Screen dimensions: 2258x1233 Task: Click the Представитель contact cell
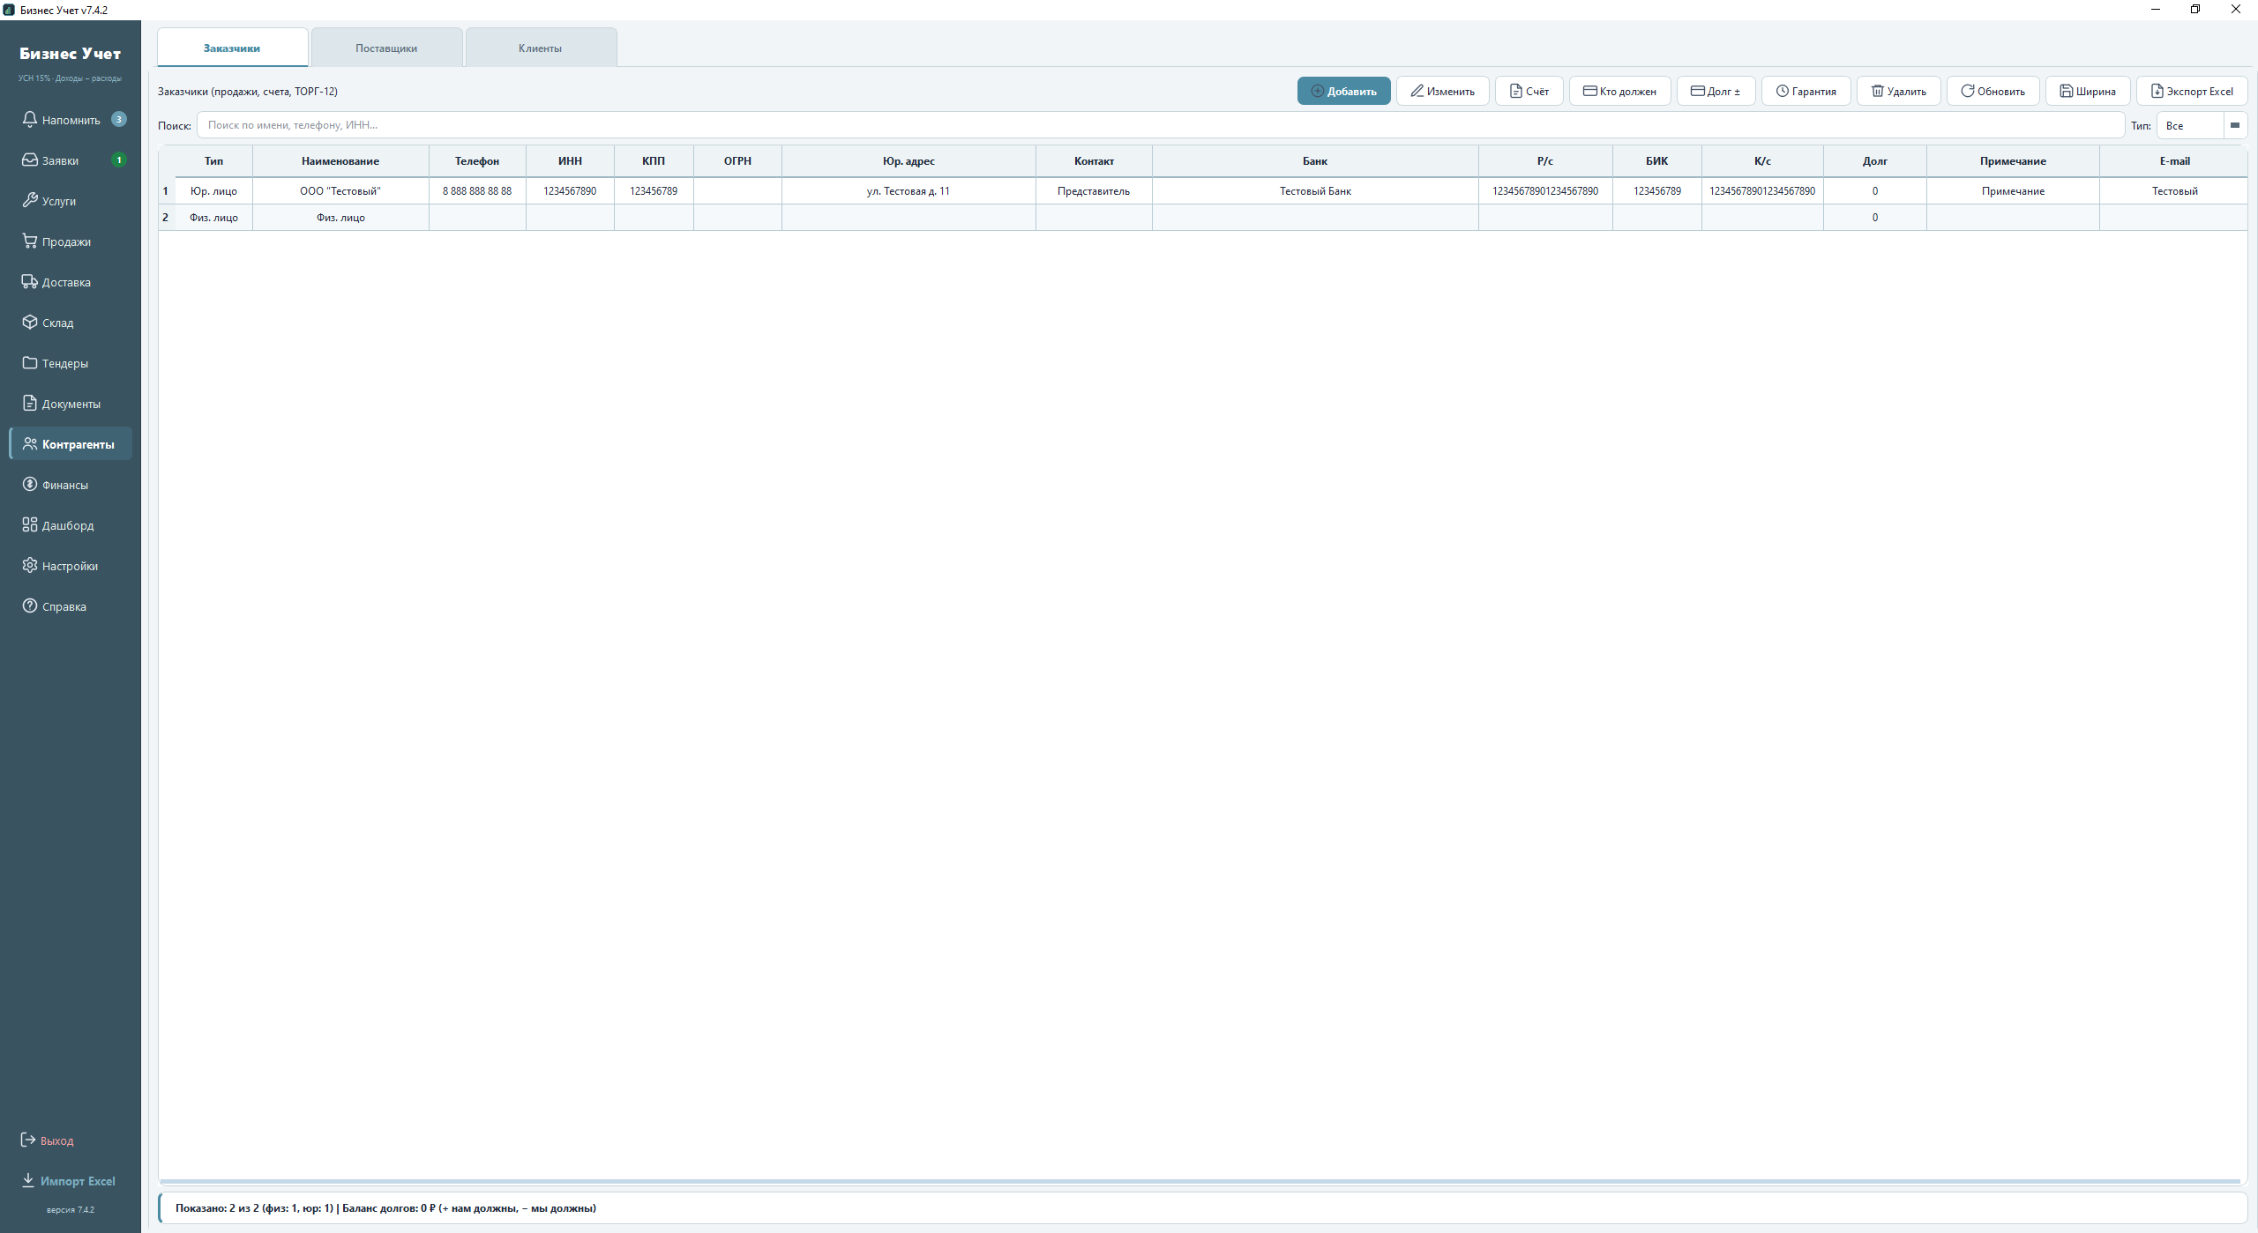pyautogui.click(x=1094, y=191)
